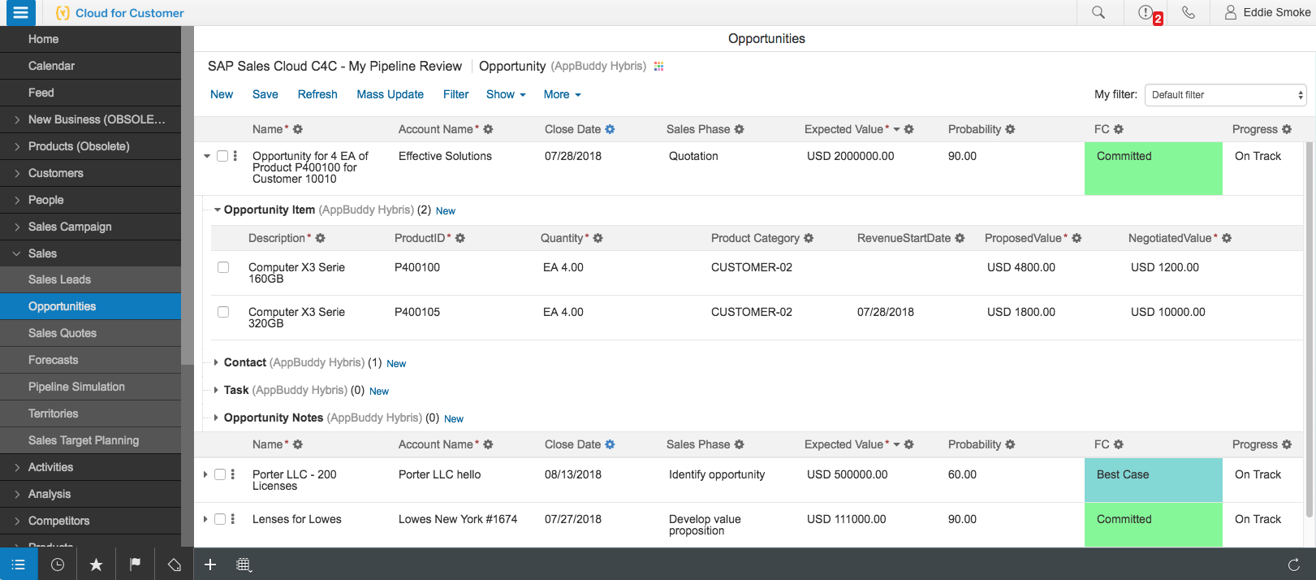Click Save in the toolbar
The image size is (1316, 580).
coord(265,94)
